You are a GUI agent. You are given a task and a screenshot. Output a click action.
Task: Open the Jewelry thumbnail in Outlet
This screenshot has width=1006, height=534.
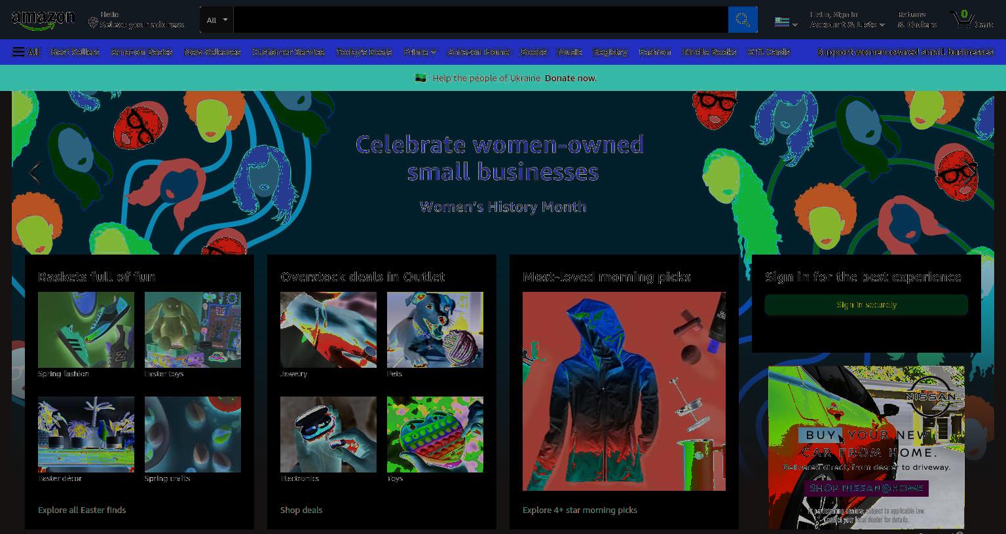pos(328,330)
